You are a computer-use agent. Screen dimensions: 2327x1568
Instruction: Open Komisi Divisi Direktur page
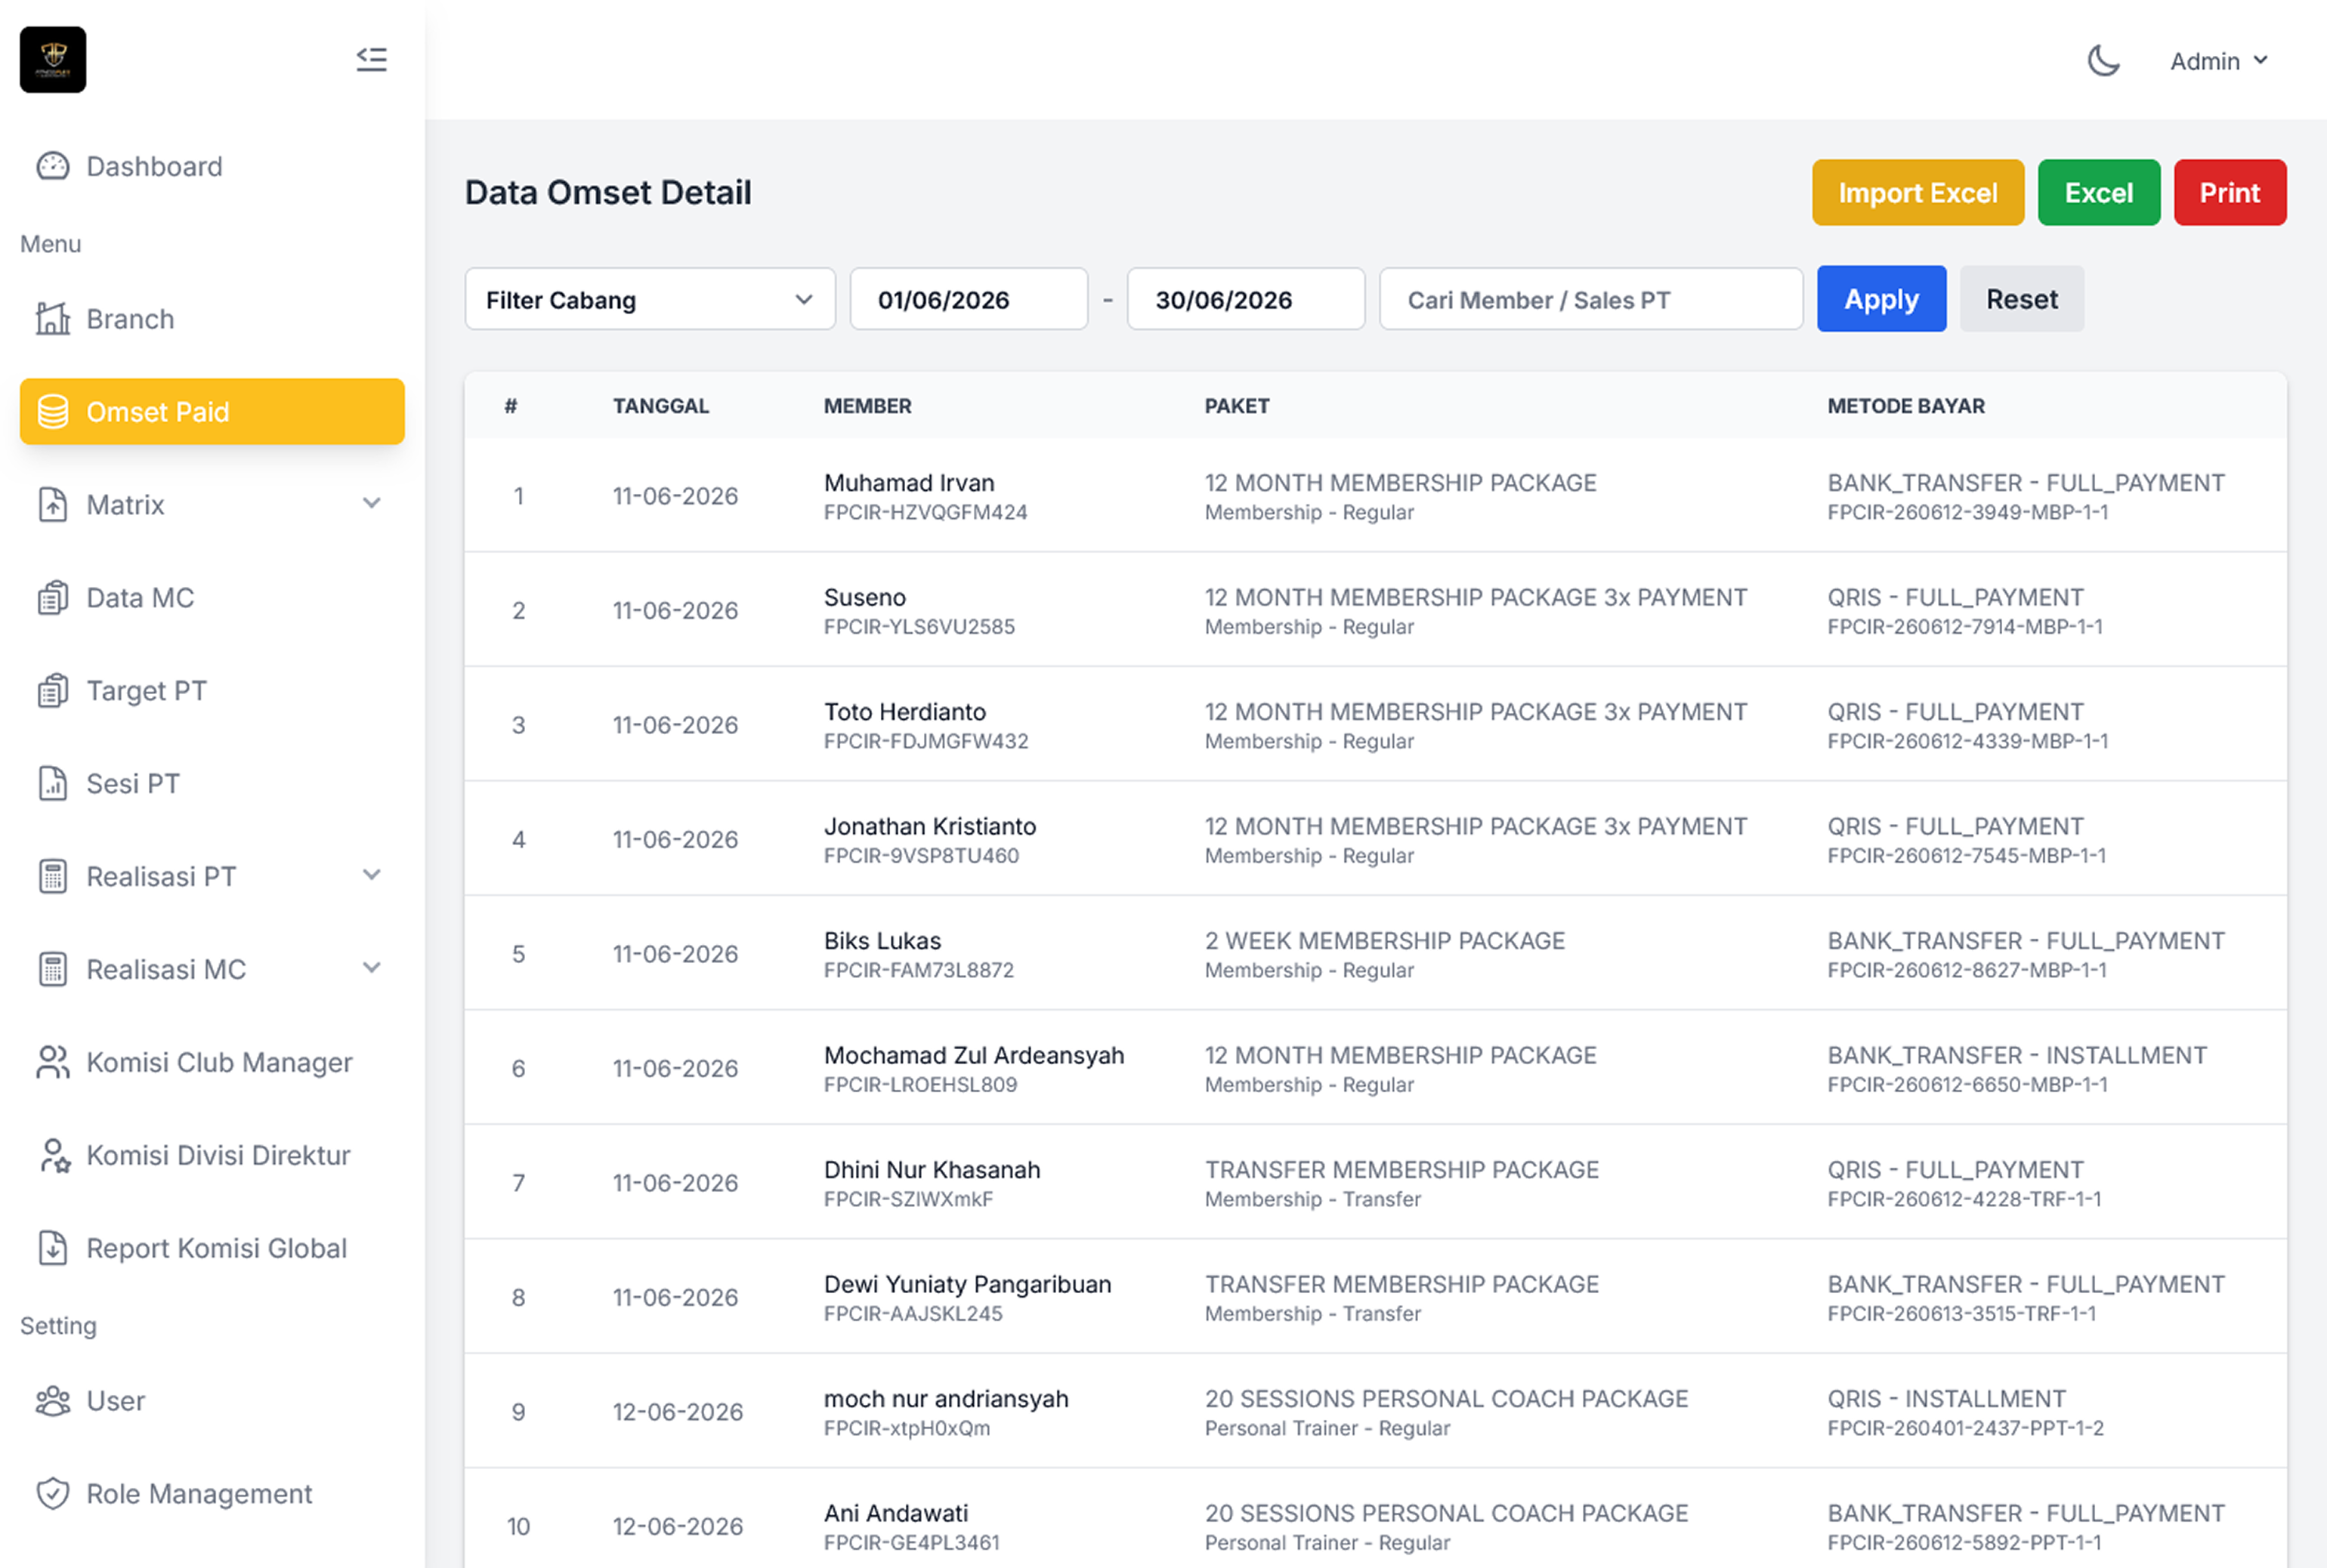[212, 1155]
